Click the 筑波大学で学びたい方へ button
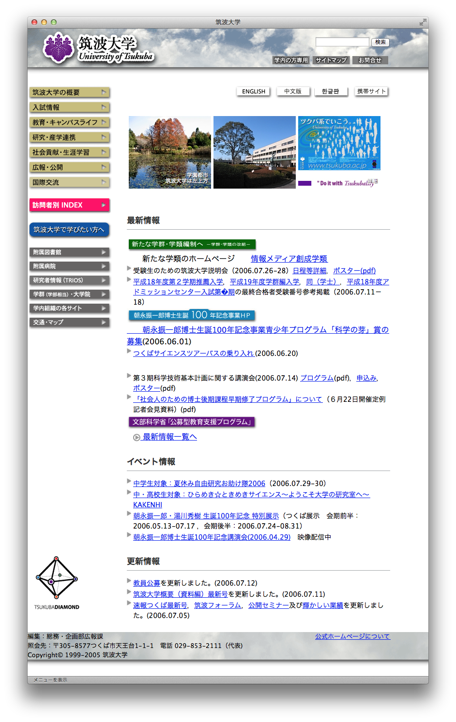The width and height of the screenshot is (456, 722). 69,230
